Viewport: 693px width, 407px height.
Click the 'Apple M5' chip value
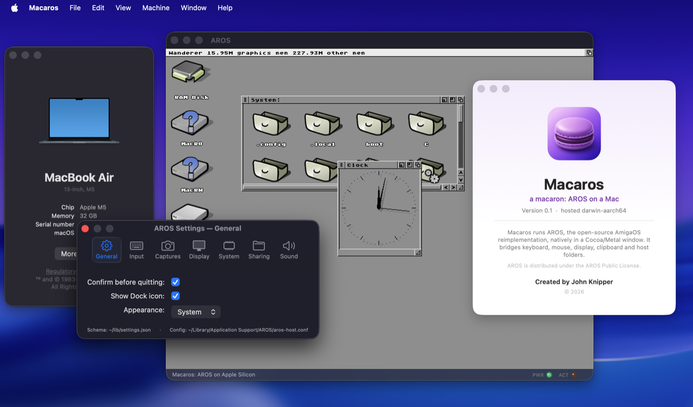click(x=93, y=207)
